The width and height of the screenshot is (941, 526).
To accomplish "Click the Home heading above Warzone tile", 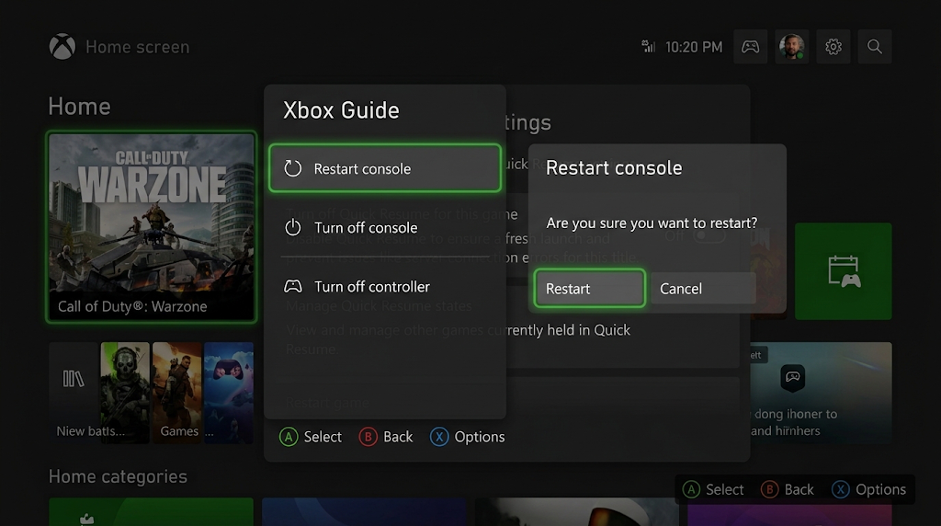I will coord(79,107).
